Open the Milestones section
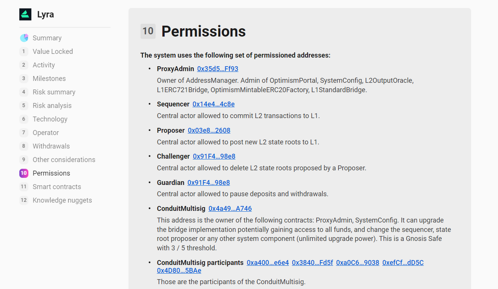The height and width of the screenshot is (289, 498). (49, 78)
